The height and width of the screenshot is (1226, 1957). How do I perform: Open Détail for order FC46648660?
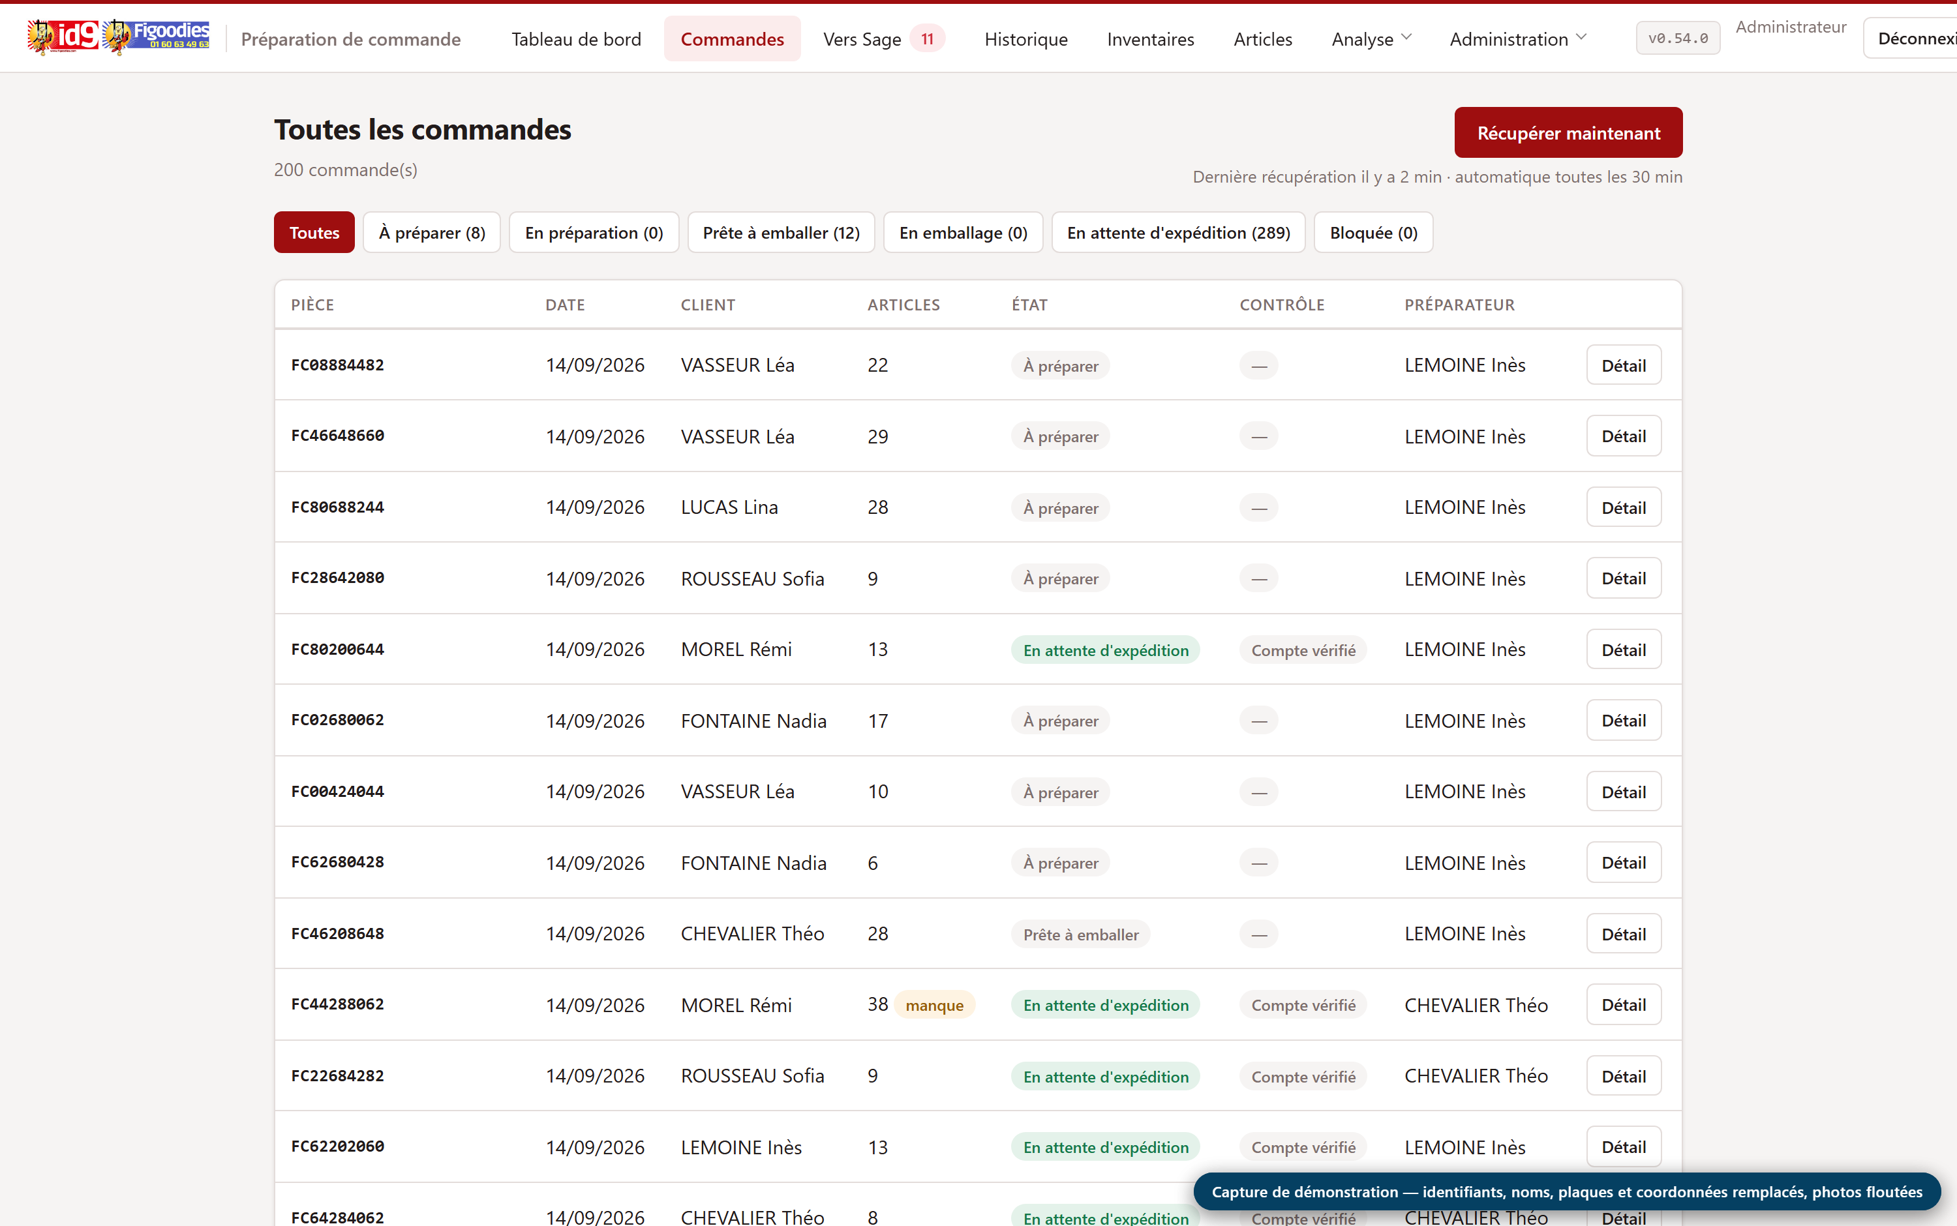tap(1623, 436)
